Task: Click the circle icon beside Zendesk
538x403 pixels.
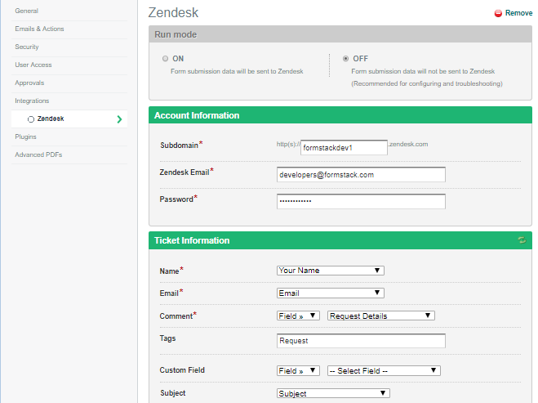Action: [x=31, y=119]
